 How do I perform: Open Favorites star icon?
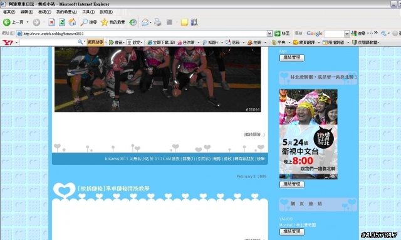point(105,22)
